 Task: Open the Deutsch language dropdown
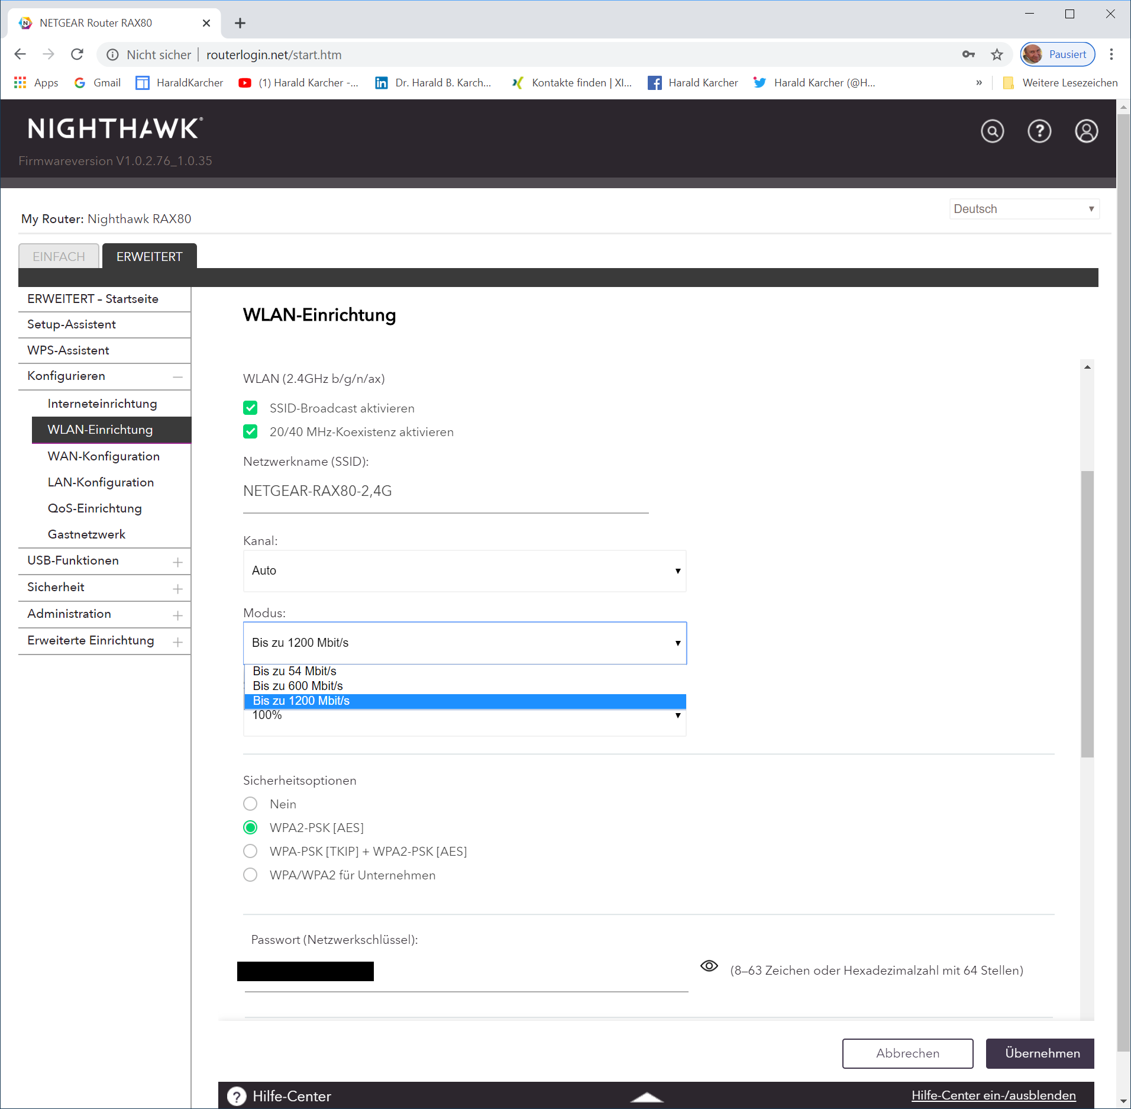(x=1024, y=209)
